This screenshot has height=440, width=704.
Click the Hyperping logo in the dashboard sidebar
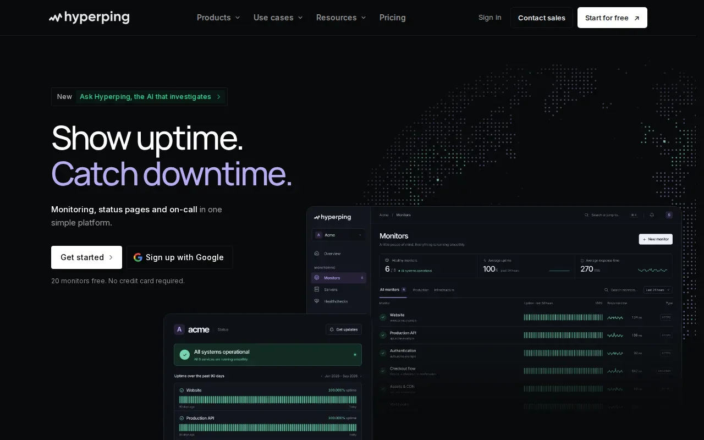tap(332, 217)
